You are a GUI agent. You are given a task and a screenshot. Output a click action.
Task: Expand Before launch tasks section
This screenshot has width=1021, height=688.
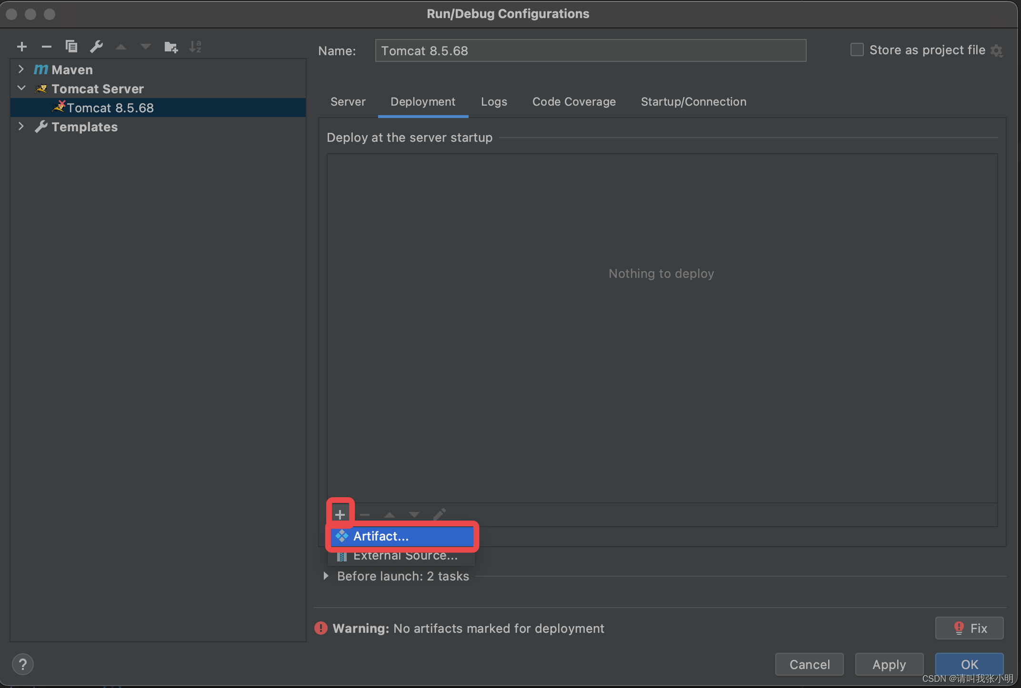point(326,576)
